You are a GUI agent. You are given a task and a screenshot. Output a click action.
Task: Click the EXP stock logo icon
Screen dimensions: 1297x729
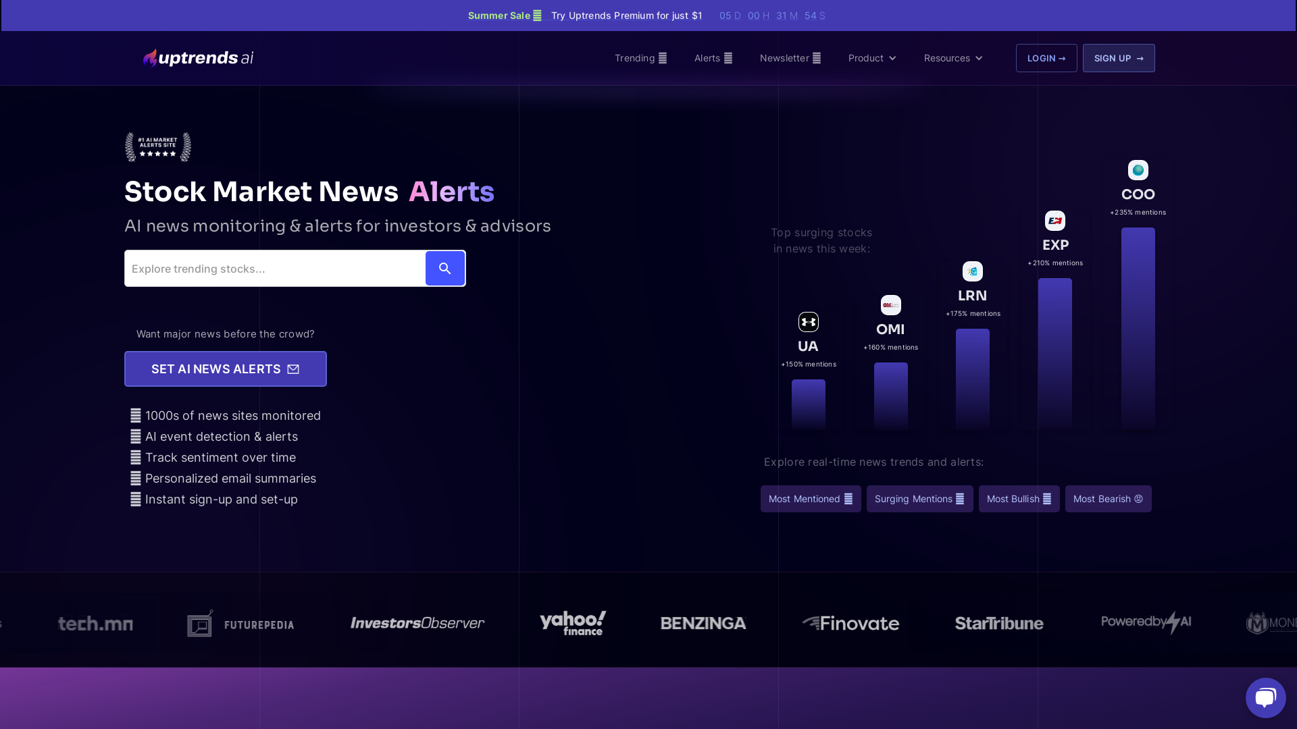click(x=1055, y=221)
